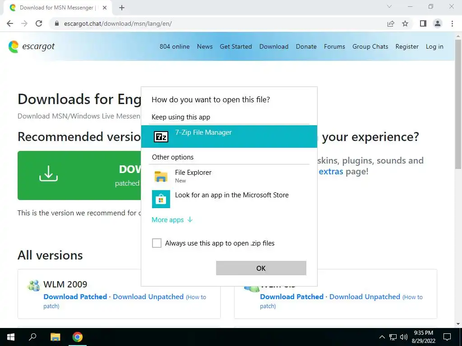Image resolution: width=462 pixels, height=346 pixels.
Task: Confirm the dialog with OK
Action: [x=261, y=268]
